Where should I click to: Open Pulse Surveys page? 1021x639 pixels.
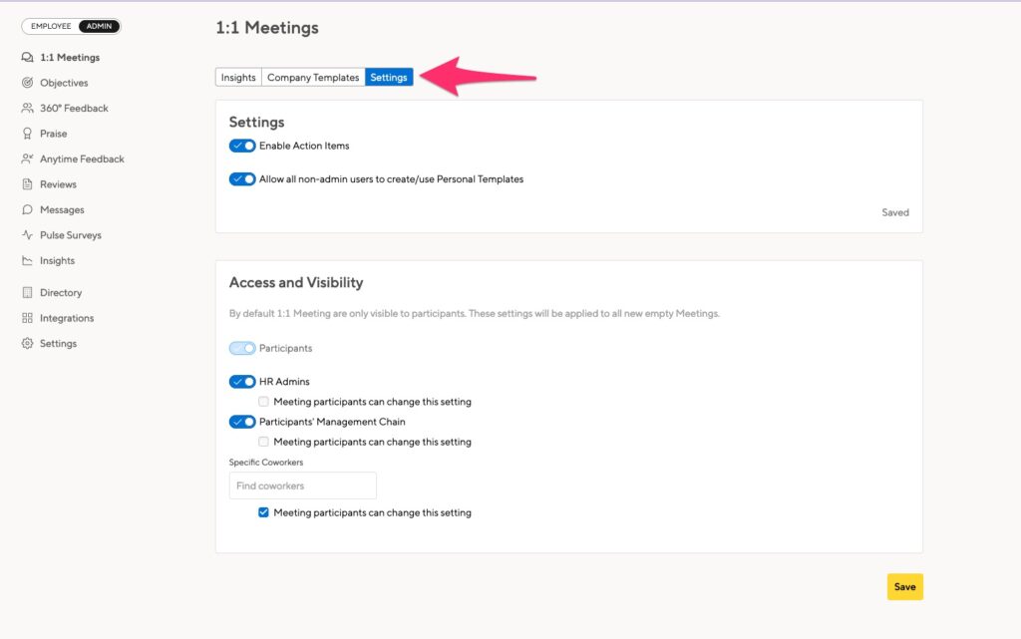click(71, 235)
